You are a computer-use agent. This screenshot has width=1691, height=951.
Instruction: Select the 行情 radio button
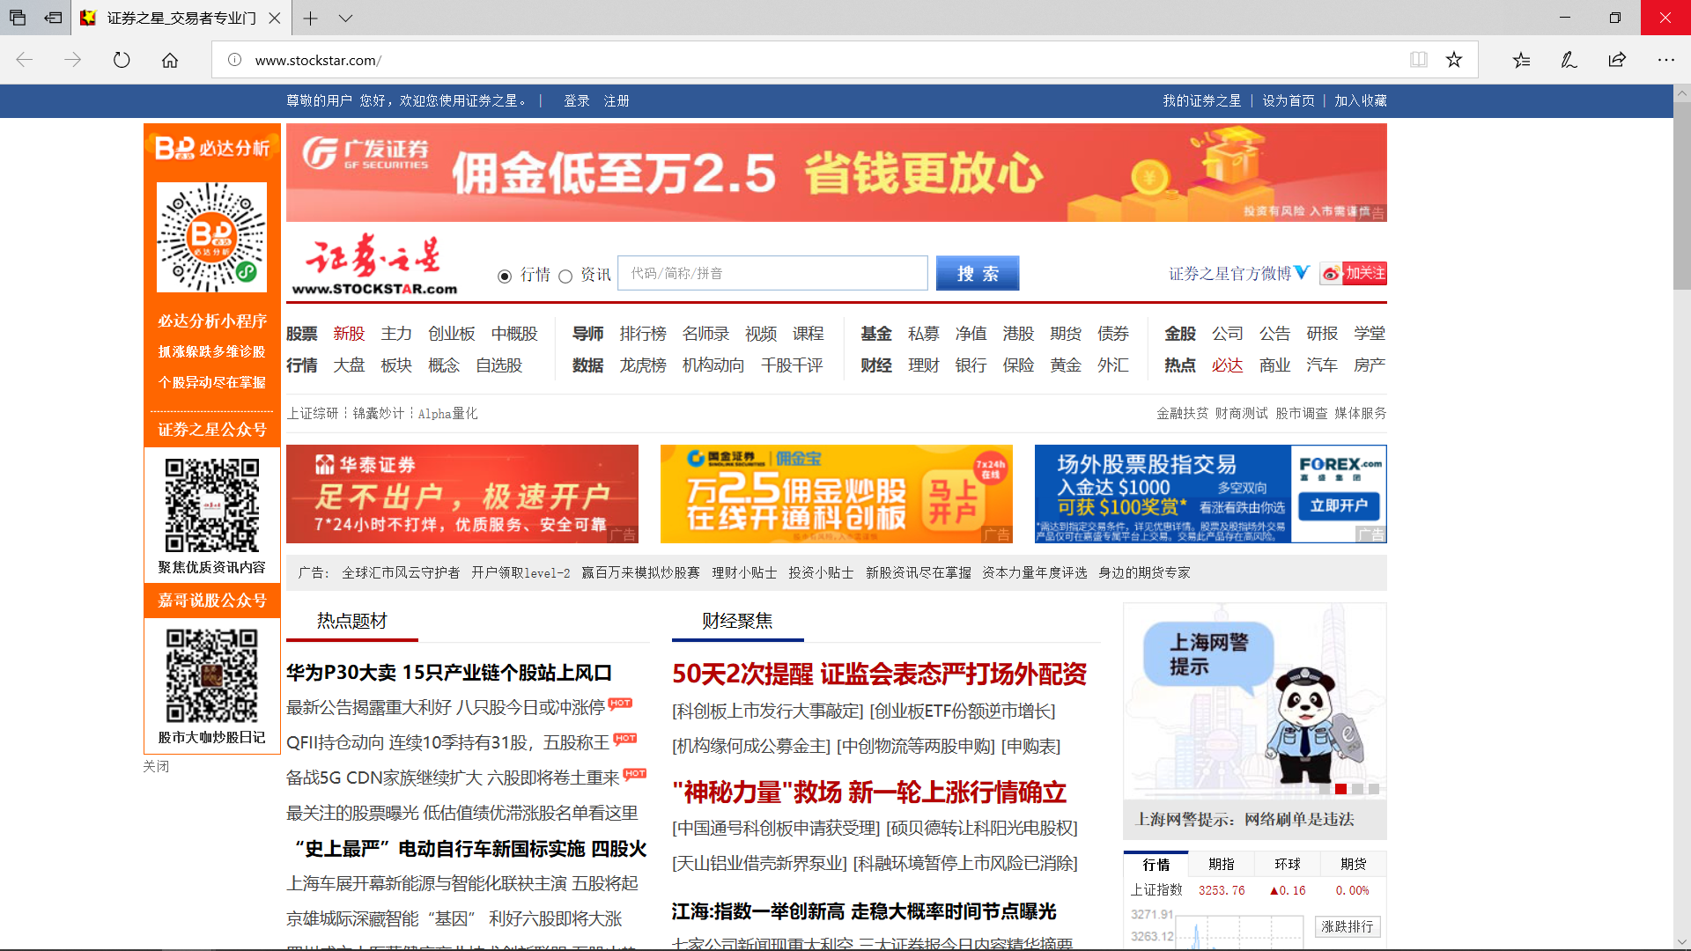[x=505, y=276]
